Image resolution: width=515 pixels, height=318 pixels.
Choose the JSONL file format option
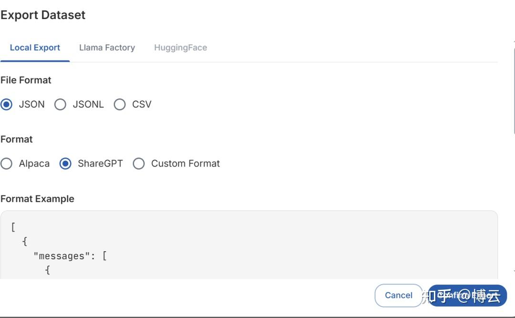(61, 105)
